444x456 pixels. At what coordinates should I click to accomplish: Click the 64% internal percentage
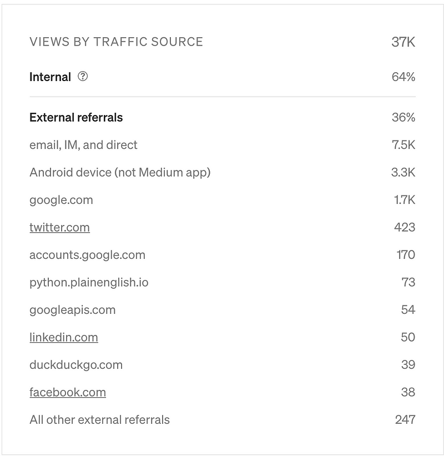(x=403, y=77)
